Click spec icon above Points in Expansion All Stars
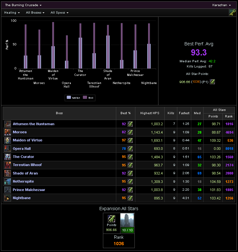Image resolution: width=238 pixels, height=252 pixels. pyautogui.click(x=111, y=219)
